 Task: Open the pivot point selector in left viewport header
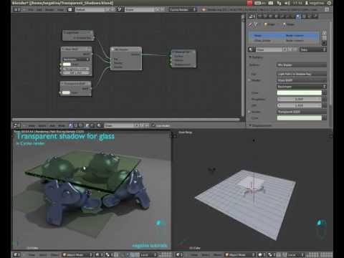(x=110, y=254)
